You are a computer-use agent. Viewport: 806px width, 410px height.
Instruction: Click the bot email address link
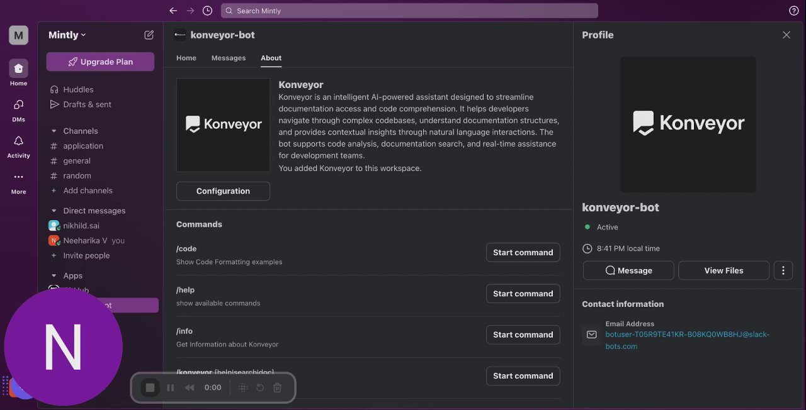pos(686,340)
